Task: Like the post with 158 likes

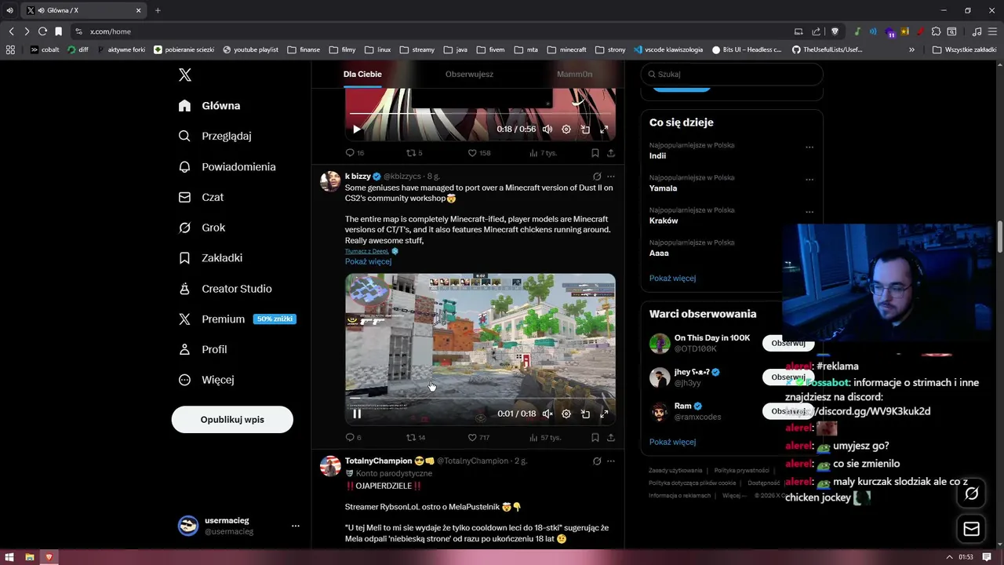Action: pyautogui.click(x=479, y=153)
